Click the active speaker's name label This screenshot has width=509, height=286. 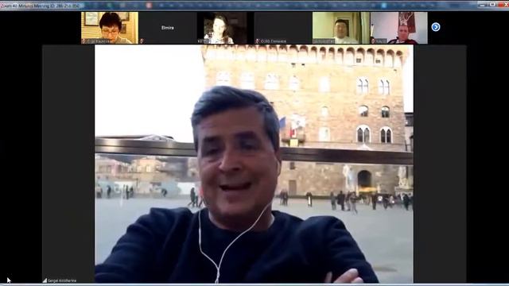62,280
